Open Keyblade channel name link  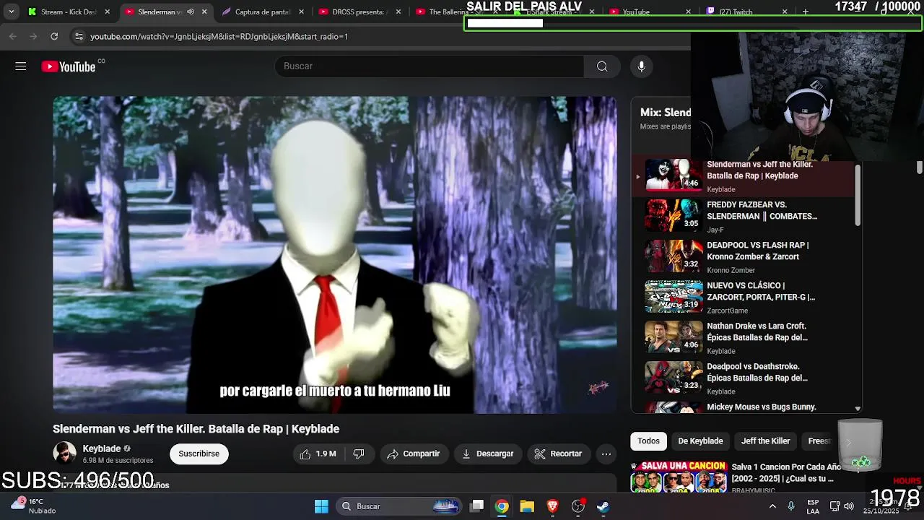pyautogui.click(x=101, y=448)
